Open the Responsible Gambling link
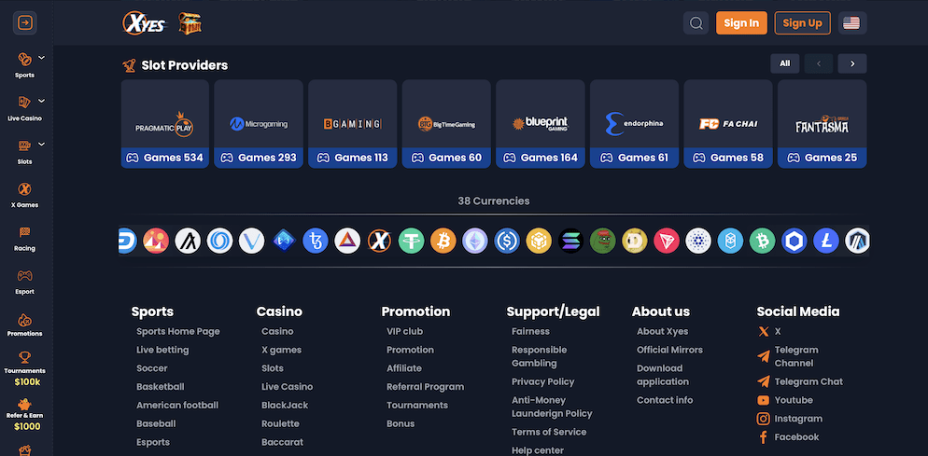The width and height of the screenshot is (928, 456). 540,356
